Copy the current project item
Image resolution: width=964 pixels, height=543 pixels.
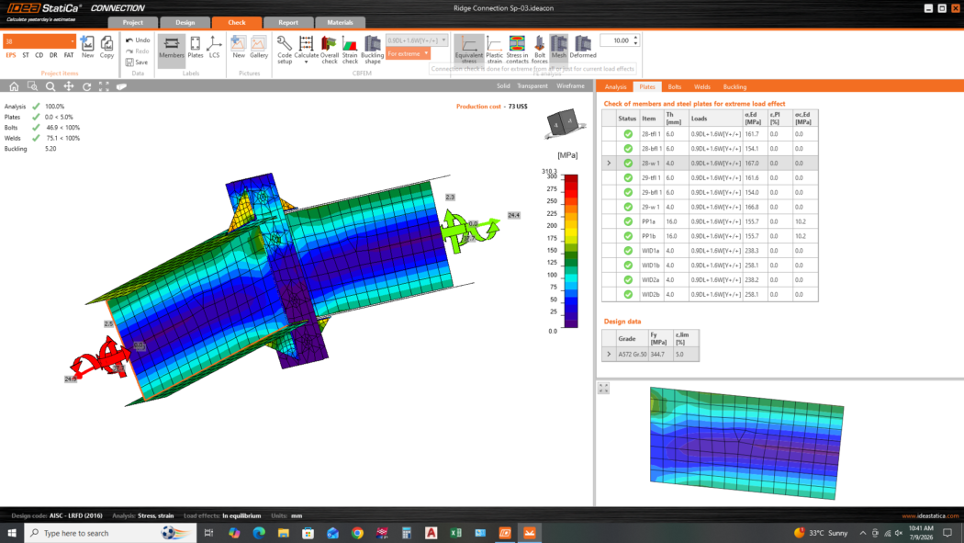(107, 48)
